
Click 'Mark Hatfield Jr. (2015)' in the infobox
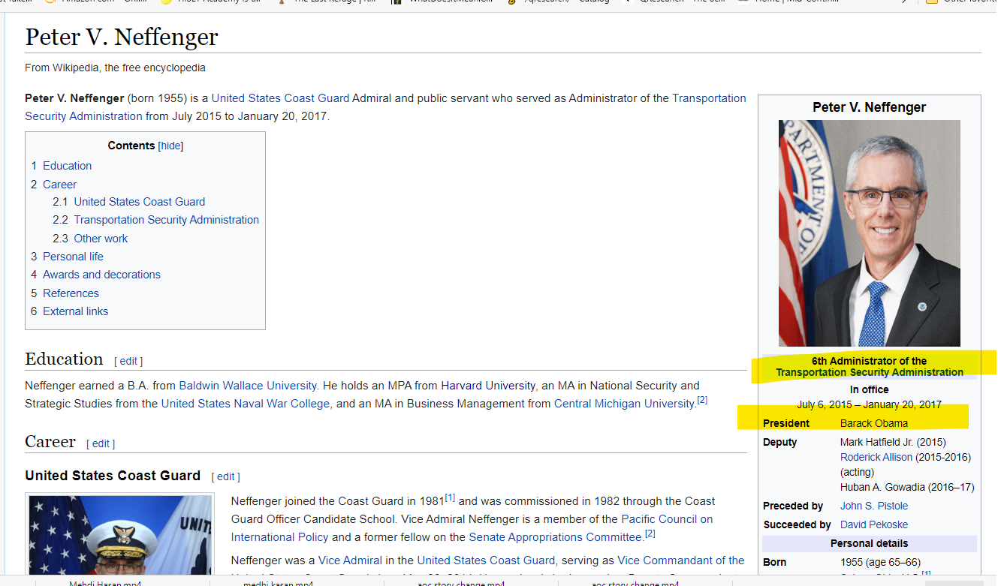(x=893, y=442)
